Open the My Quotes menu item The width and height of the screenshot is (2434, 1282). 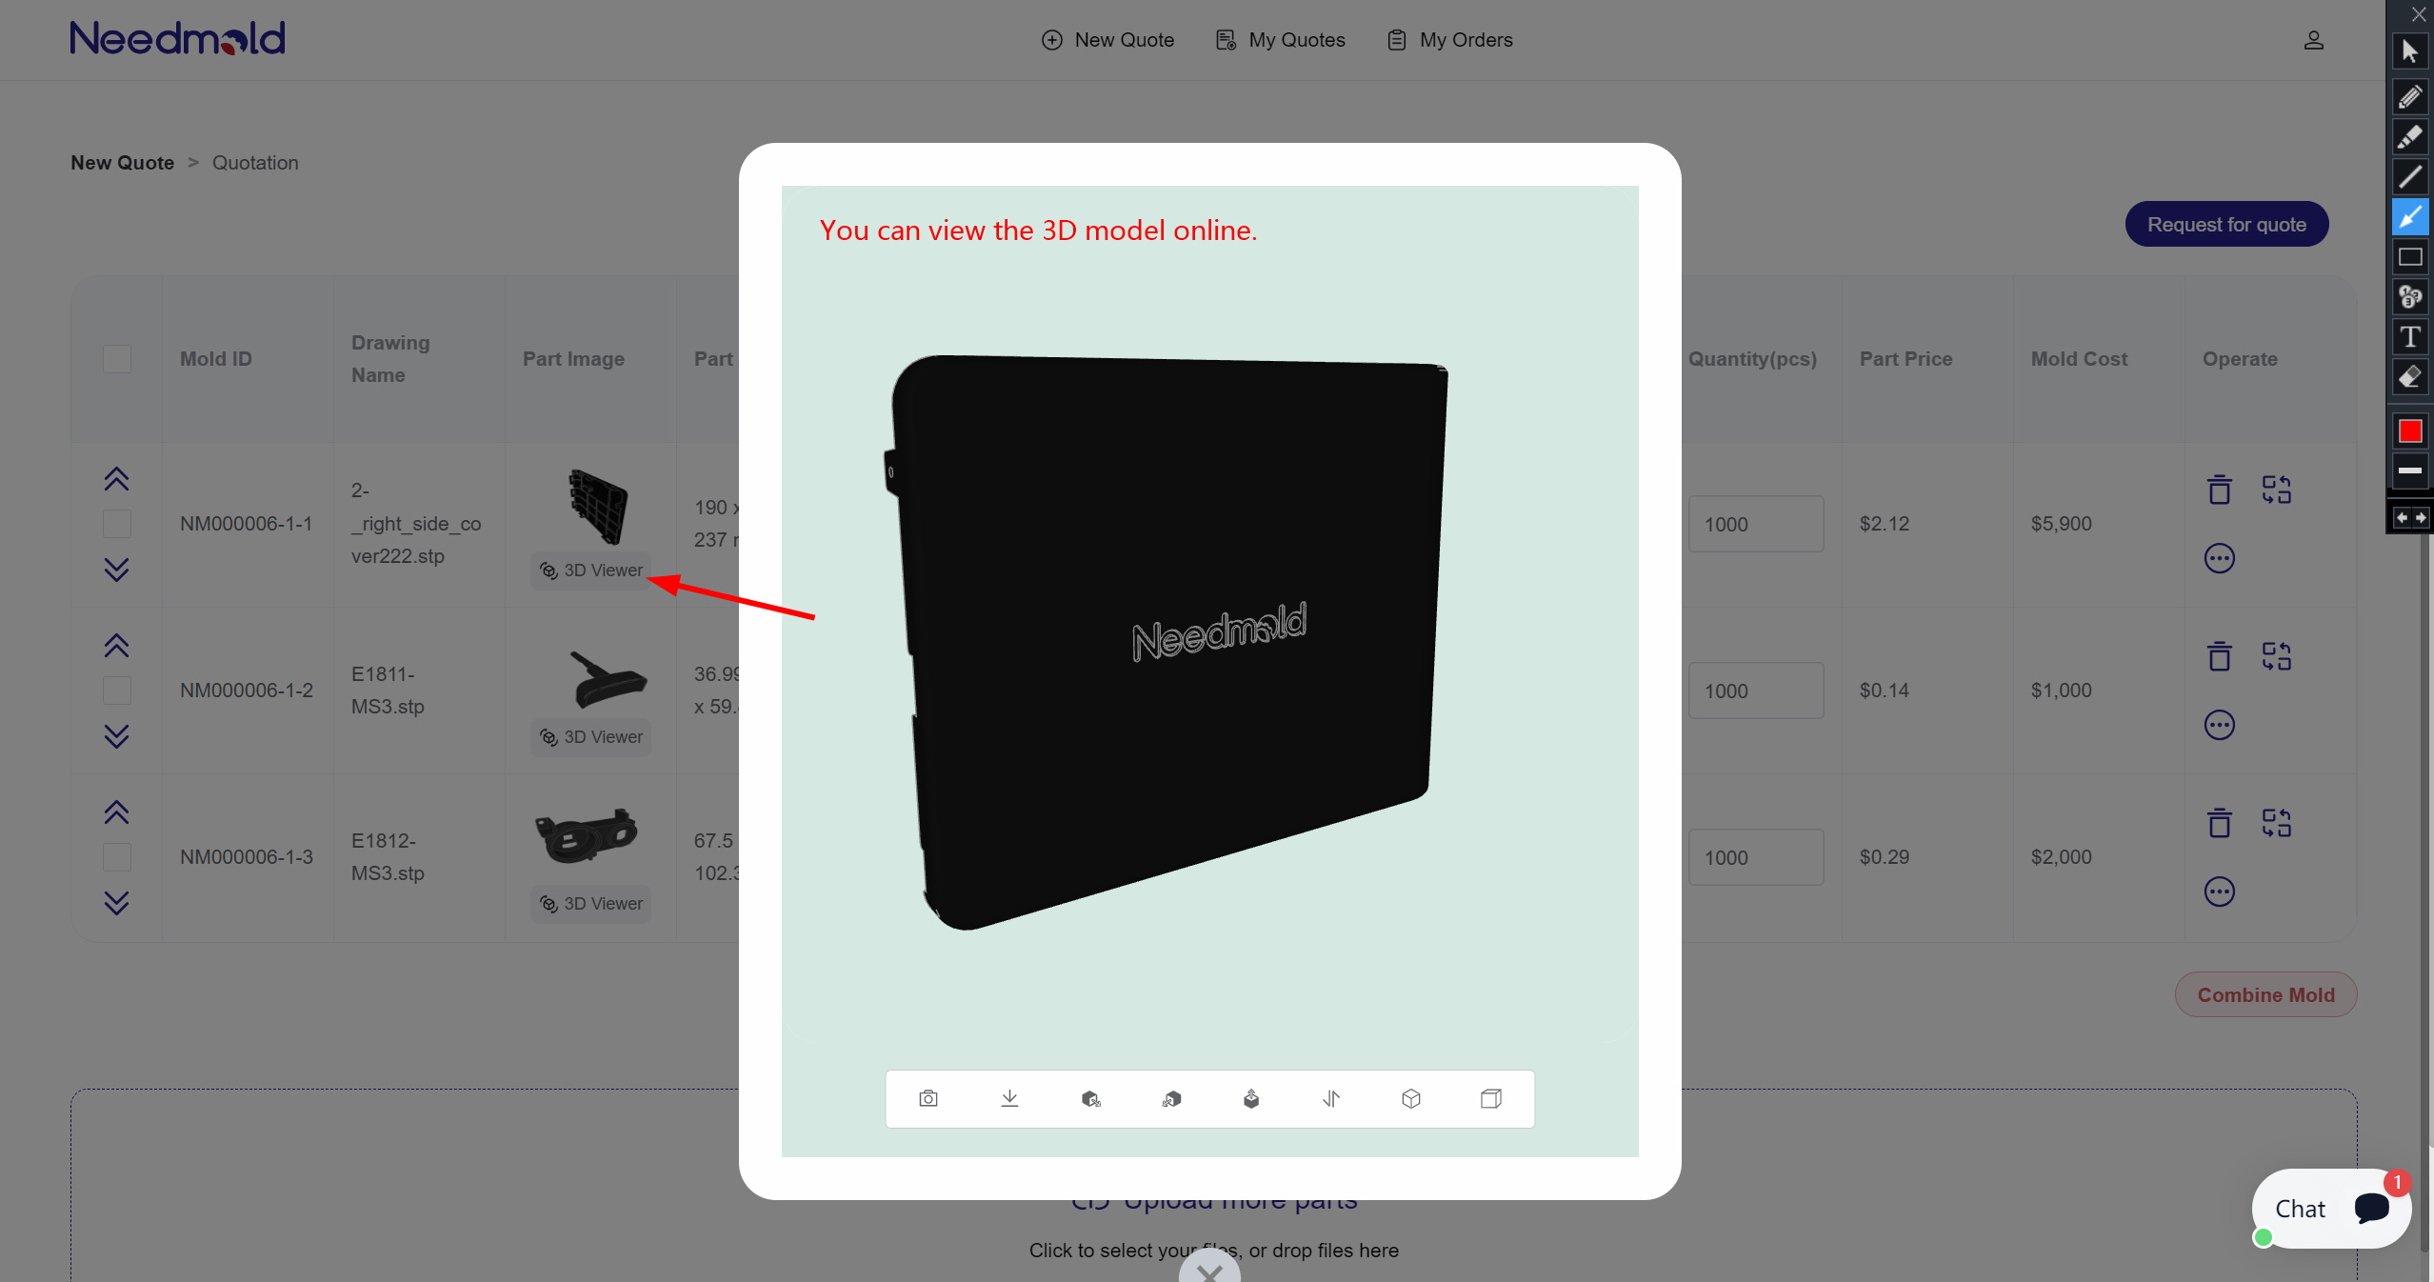point(1281,40)
